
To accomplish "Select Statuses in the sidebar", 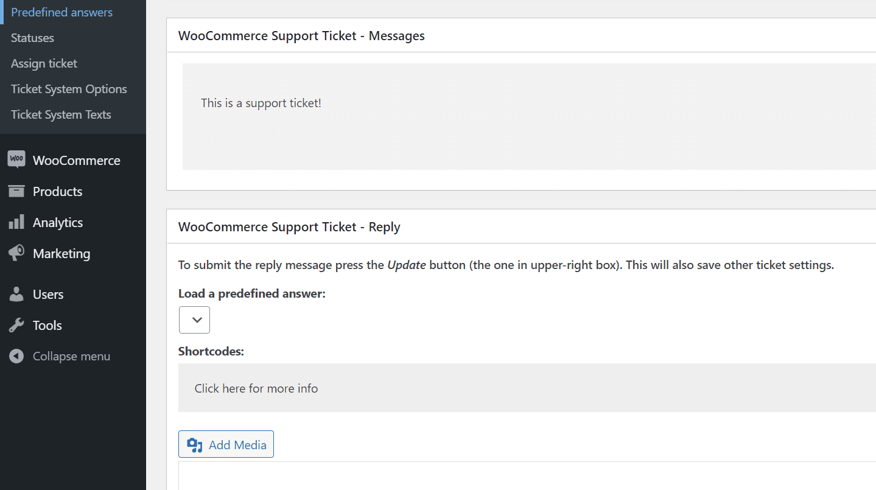I will (x=32, y=38).
